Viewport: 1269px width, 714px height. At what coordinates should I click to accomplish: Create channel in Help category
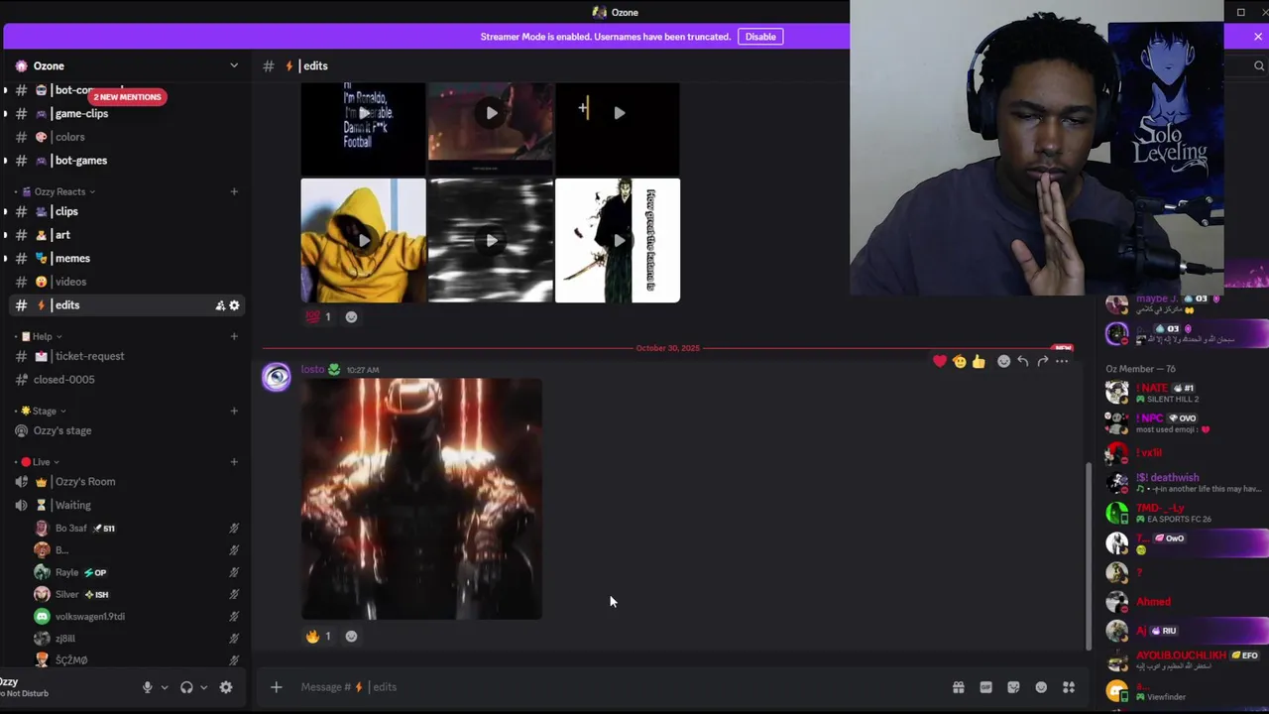click(x=234, y=336)
